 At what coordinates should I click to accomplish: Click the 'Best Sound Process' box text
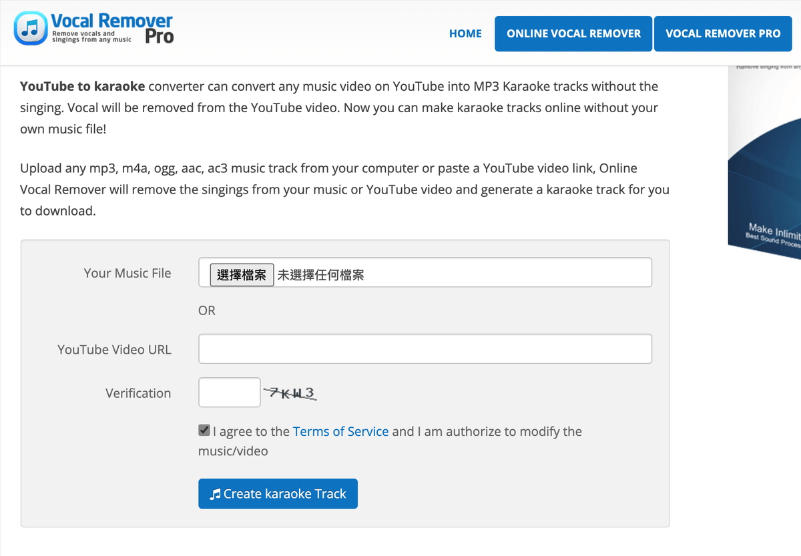pyautogui.click(x=773, y=241)
